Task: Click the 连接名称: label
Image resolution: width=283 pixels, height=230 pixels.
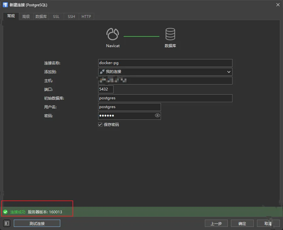Action: coord(52,63)
